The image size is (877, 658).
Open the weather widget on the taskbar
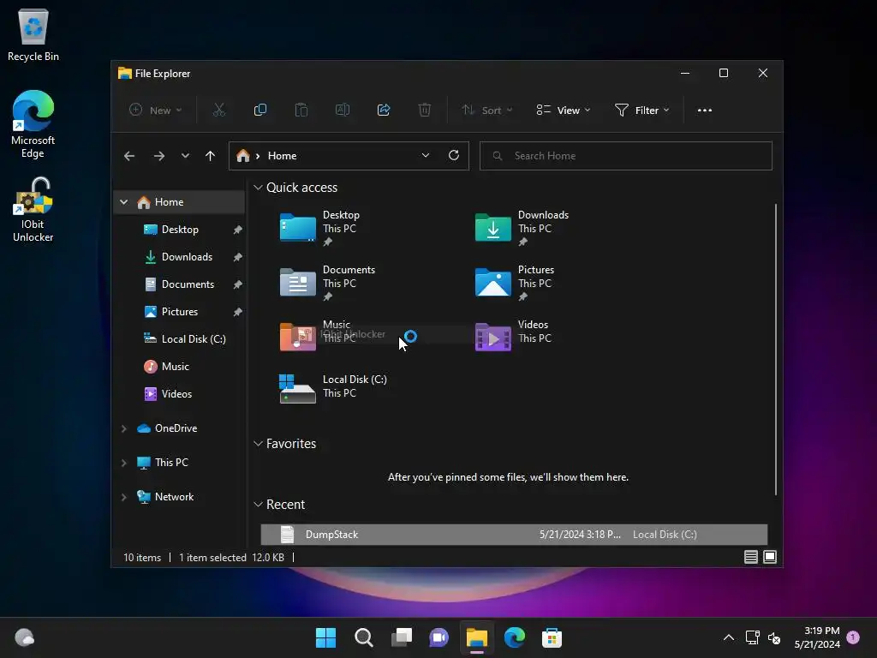(24, 637)
